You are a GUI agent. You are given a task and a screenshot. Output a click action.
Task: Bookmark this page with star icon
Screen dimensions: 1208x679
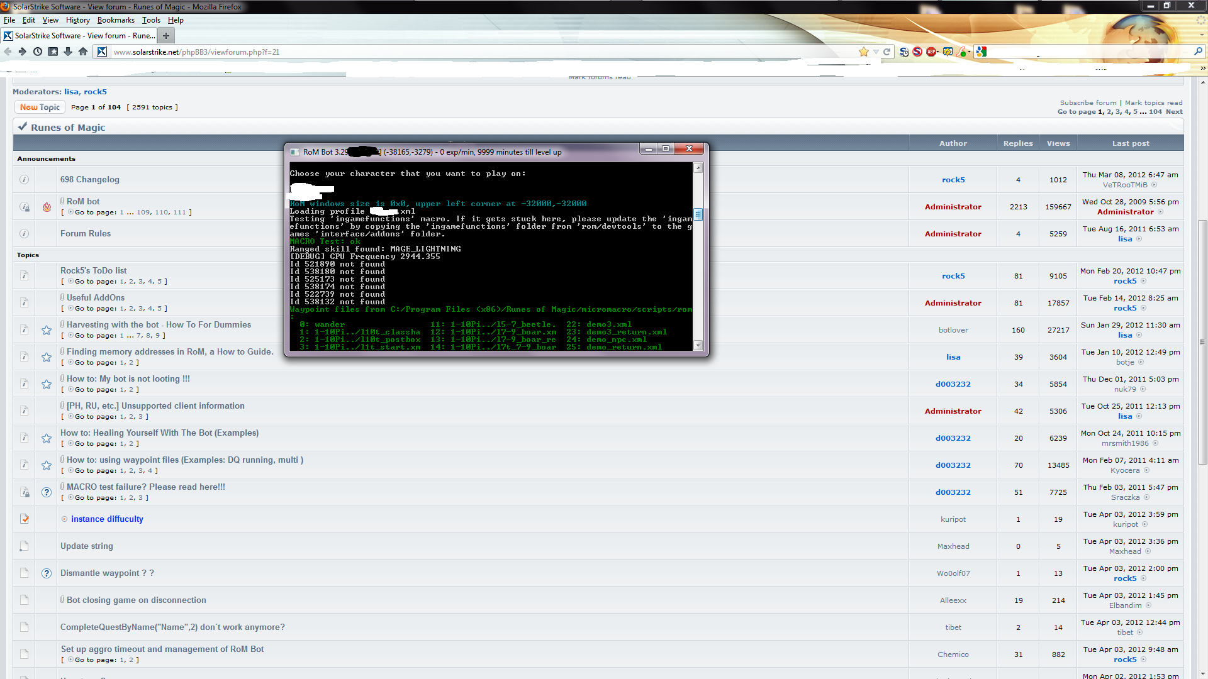pyautogui.click(x=864, y=52)
